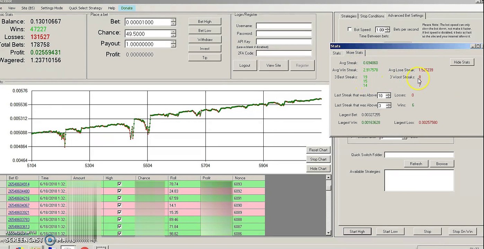Viewport: 484px width, 249px height.
Task: Switch to the Stop Conditions tab
Action: (x=372, y=16)
